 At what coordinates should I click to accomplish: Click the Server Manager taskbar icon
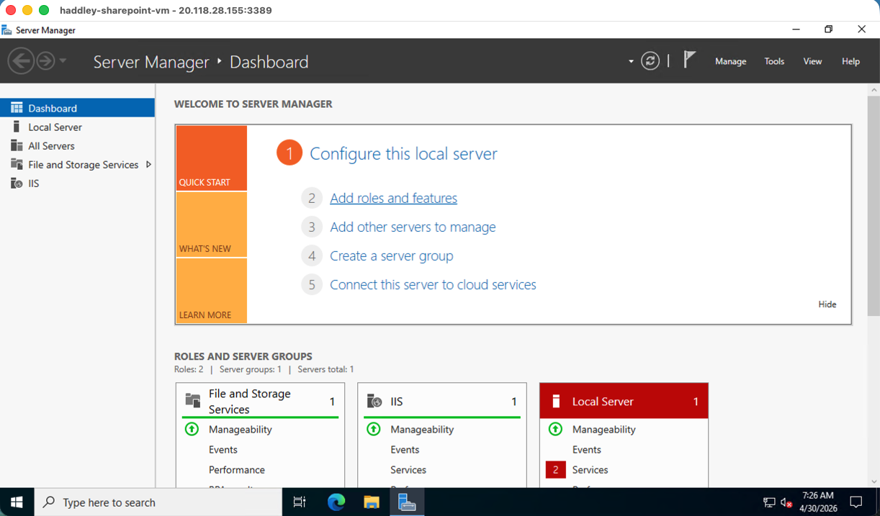coord(407,502)
